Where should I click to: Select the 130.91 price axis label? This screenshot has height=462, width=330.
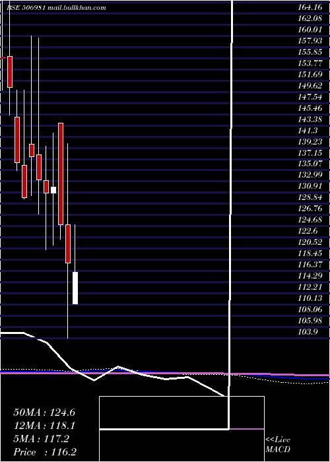point(310,186)
